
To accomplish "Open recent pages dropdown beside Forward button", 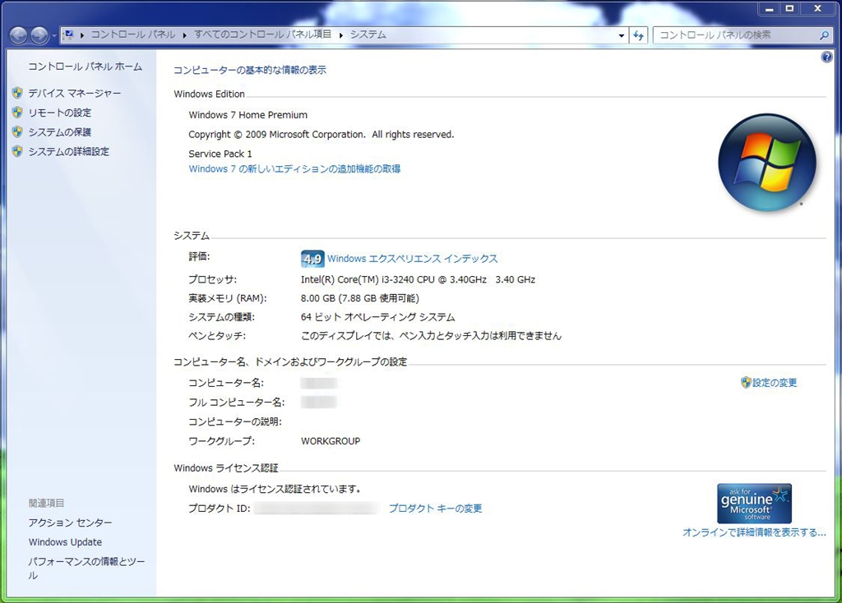I will (x=53, y=36).
